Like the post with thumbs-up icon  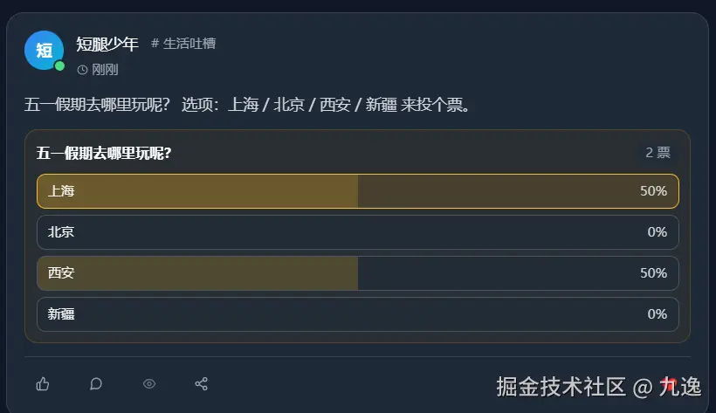[x=43, y=384]
